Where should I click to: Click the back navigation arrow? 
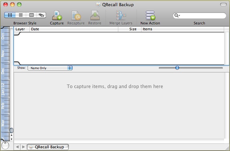point(17,147)
